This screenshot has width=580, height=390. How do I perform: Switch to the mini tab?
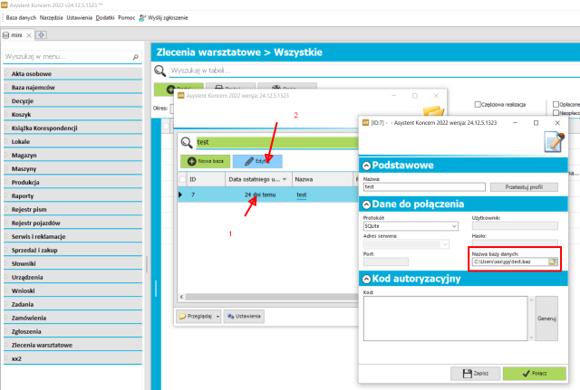tap(16, 35)
